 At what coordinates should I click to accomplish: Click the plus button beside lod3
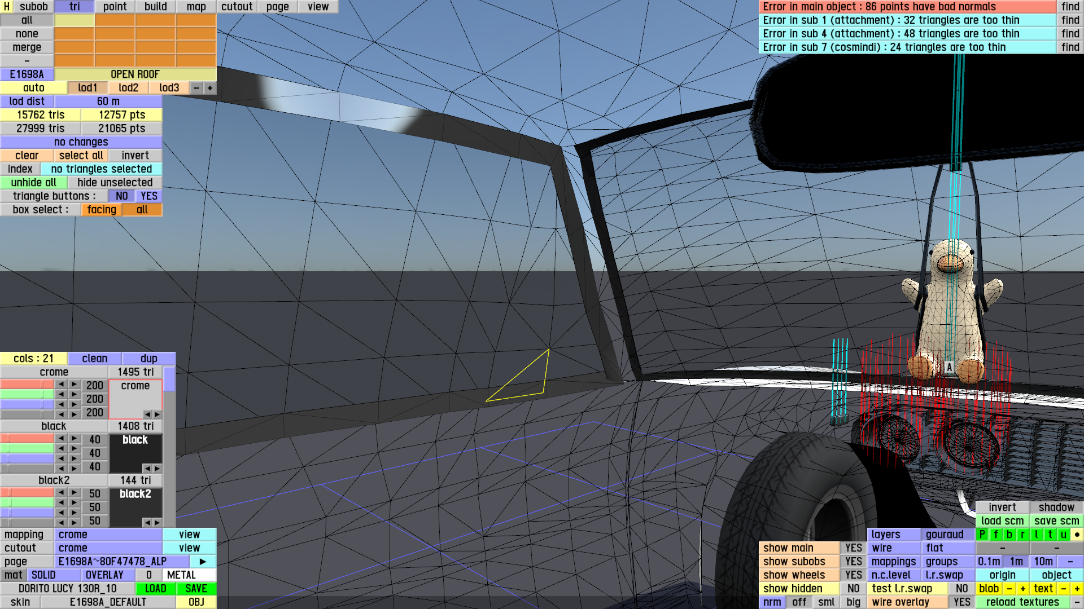pyautogui.click(x=210, y=88)
